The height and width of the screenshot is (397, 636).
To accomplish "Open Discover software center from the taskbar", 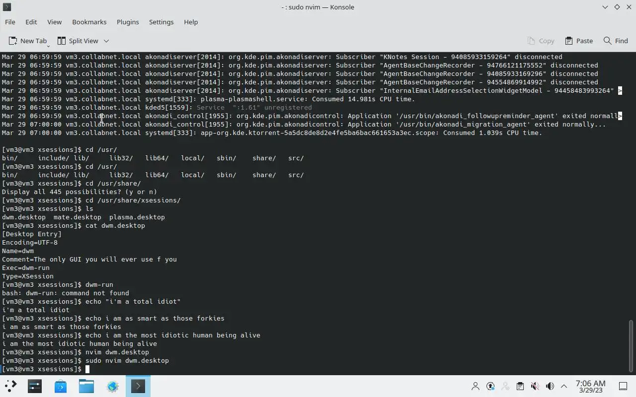I will click(x=61, y=386).
